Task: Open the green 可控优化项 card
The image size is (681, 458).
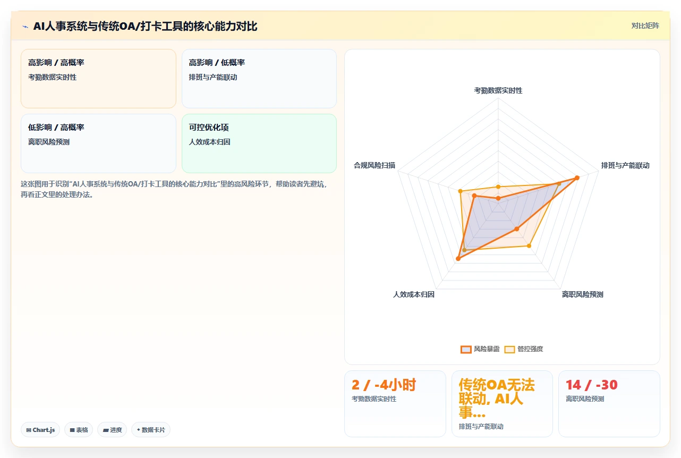Action: pyautogui.click(x=259, y=143)
